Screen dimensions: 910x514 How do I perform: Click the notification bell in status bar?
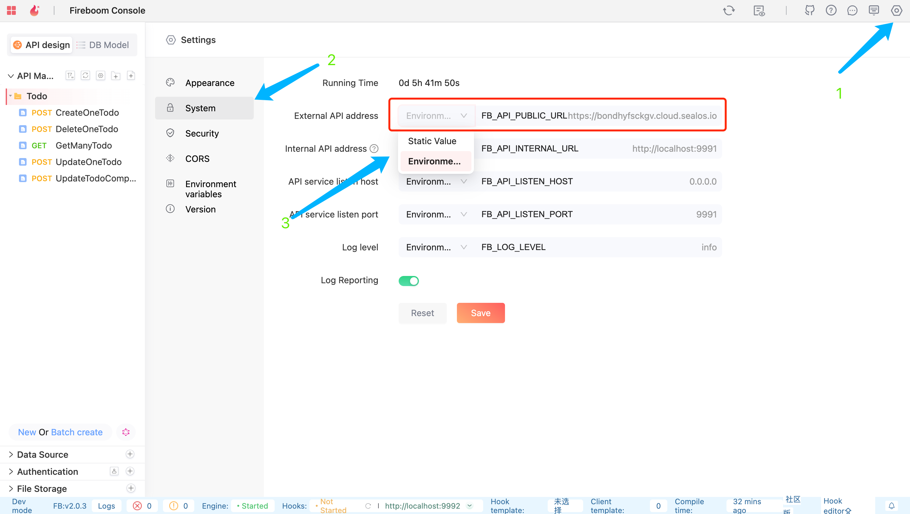click(892, 505)
